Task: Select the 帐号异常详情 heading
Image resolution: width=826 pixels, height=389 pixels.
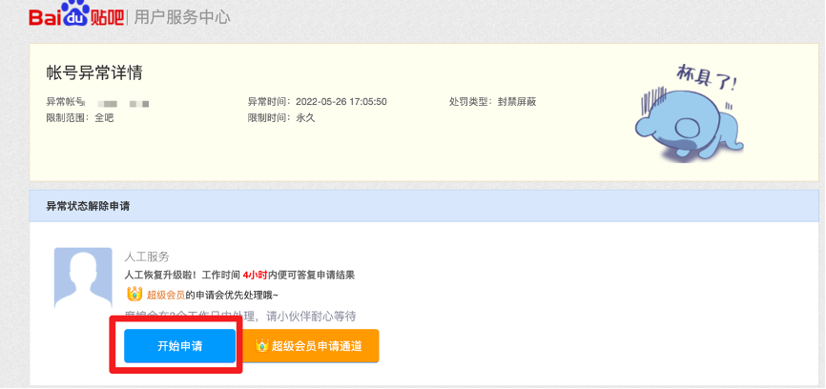Action: pyautogui.click(x=94, y=73)
